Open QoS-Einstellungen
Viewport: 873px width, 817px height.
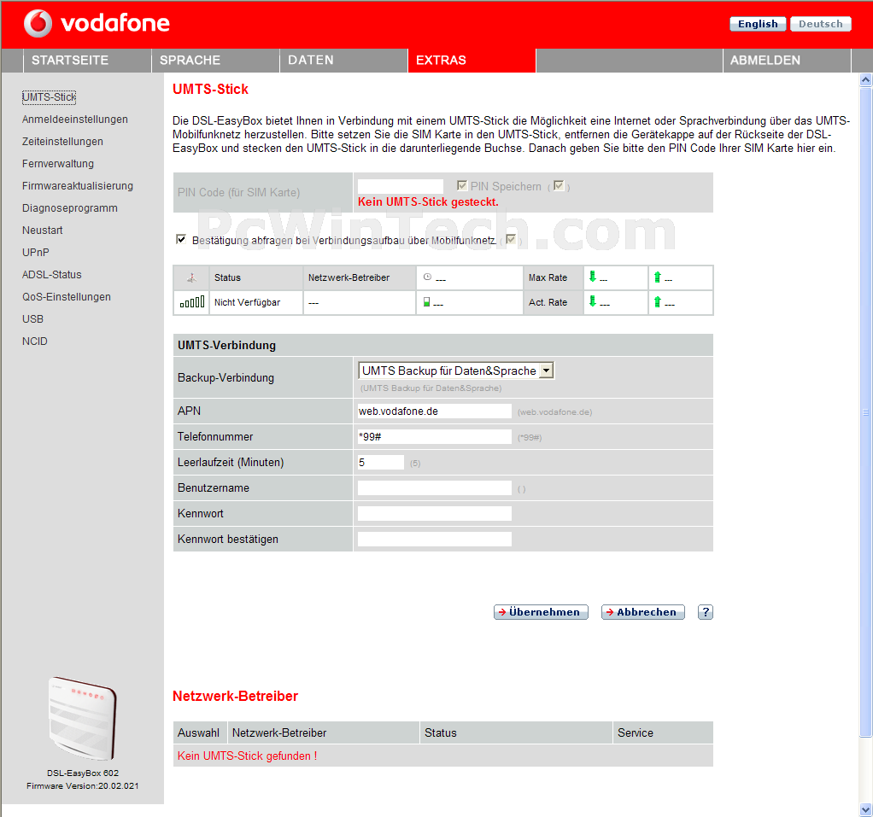tap(67, 297)
